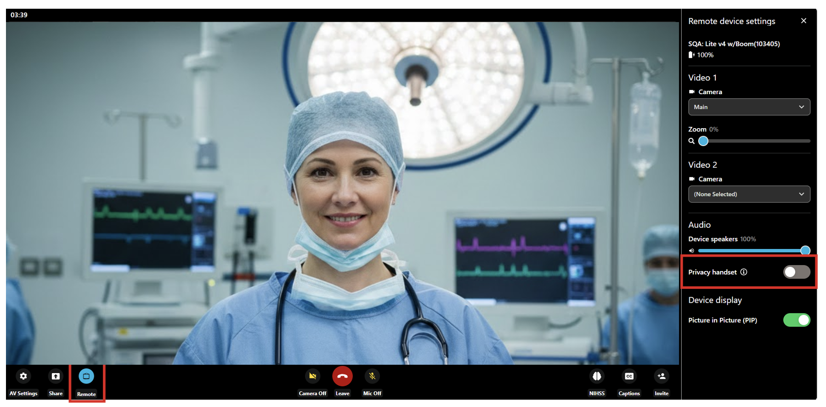Unmute using the Mic Off icon
This screenshot has height=407, width=826.
(372, 376)
